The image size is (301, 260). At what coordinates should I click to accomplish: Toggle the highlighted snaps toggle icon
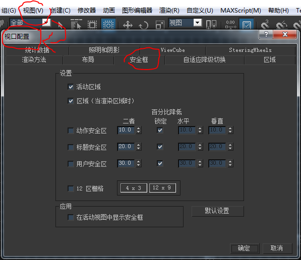tap(247, 24)
